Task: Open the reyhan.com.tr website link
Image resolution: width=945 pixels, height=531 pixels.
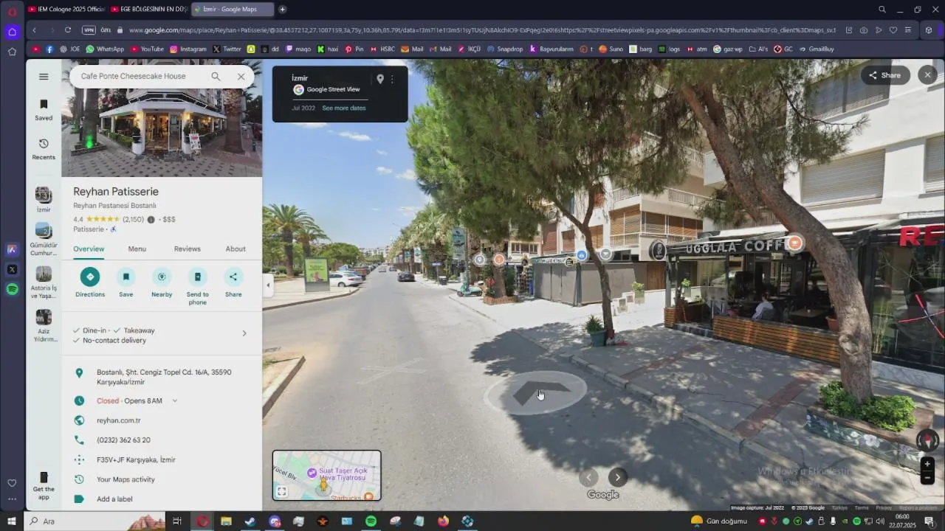Action: (119, 420)
